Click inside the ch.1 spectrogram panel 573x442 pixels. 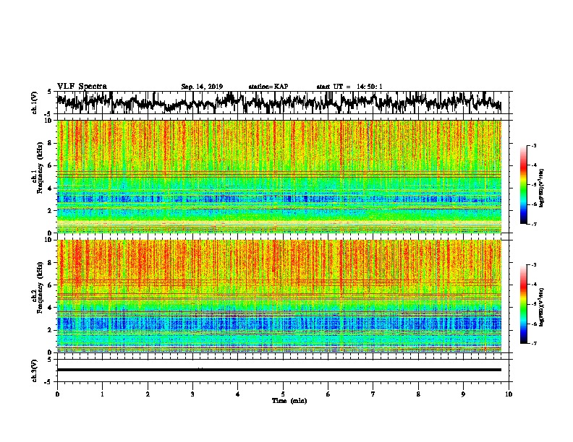coord(279,176)
